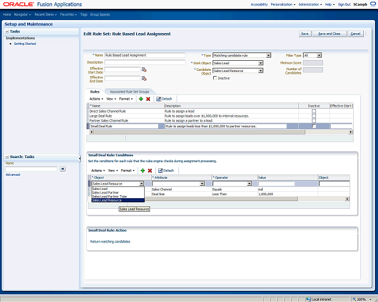Open the Conditions table Format menu
The height and width of the screenshot is (302, 378).
128,170
